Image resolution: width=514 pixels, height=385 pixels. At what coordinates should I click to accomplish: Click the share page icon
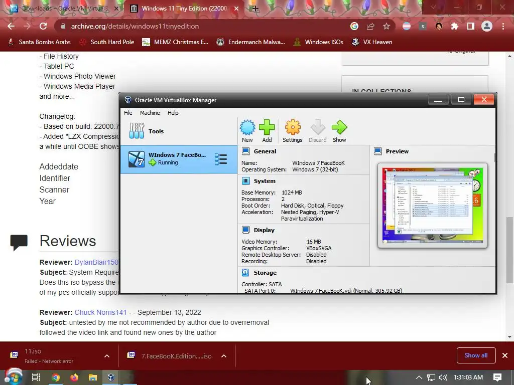(370, 26)
